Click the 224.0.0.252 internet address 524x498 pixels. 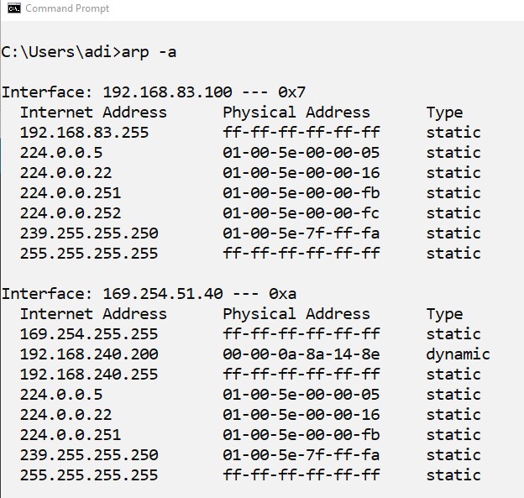(x=71, y=213)
